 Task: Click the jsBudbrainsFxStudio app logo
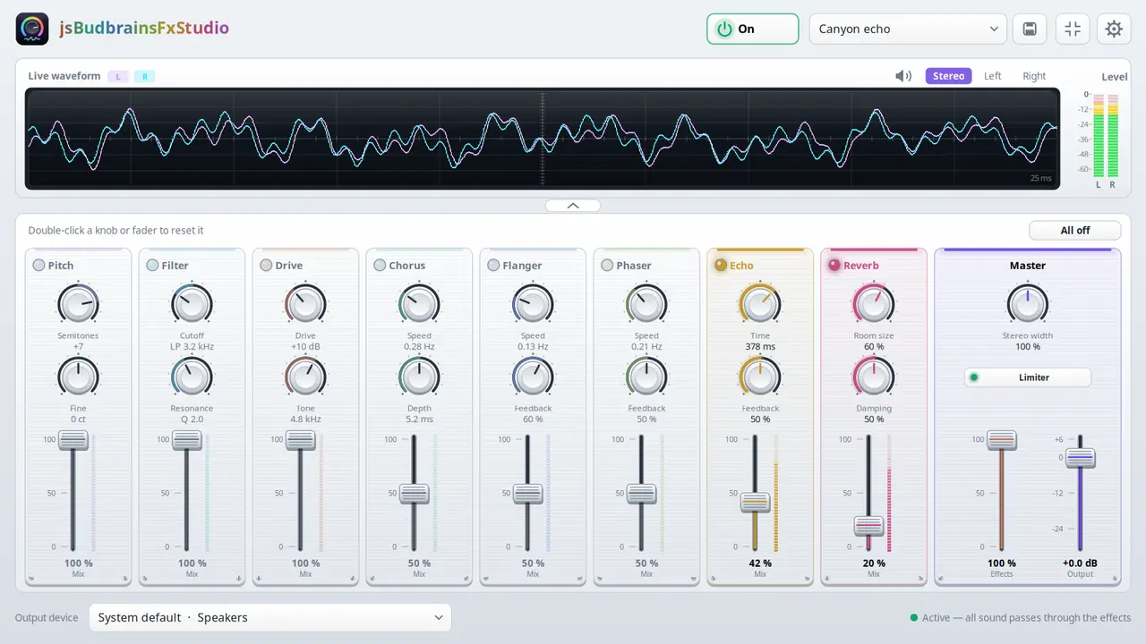tap(32, 29)
